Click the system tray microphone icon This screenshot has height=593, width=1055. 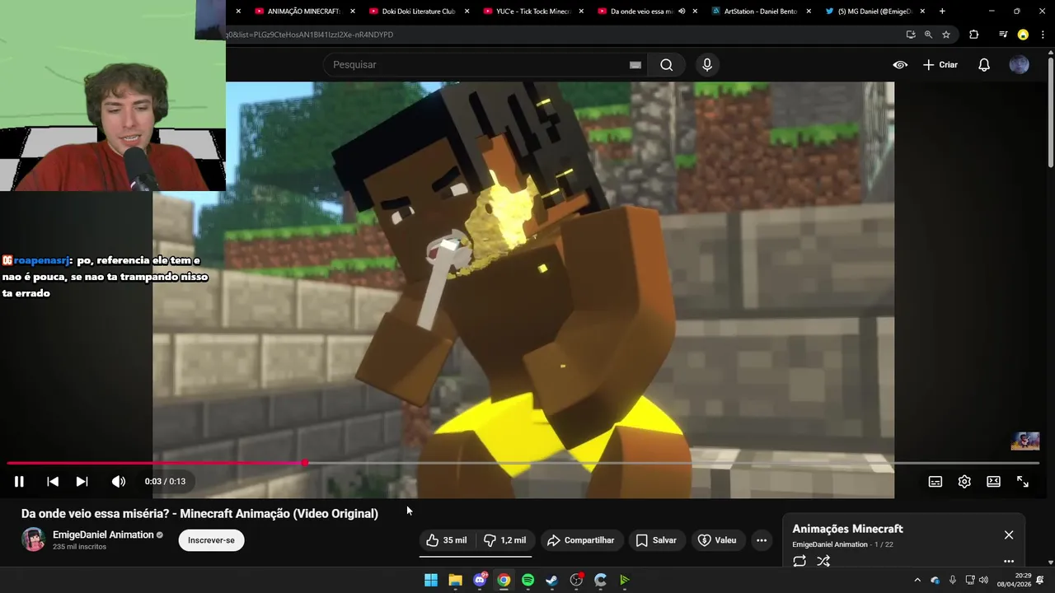click(953, 581)
